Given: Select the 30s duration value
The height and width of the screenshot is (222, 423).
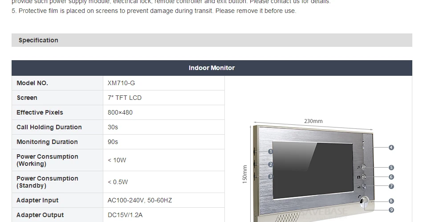Looking at the screenshot, I should pyautogui.click(x=113, y=127).
